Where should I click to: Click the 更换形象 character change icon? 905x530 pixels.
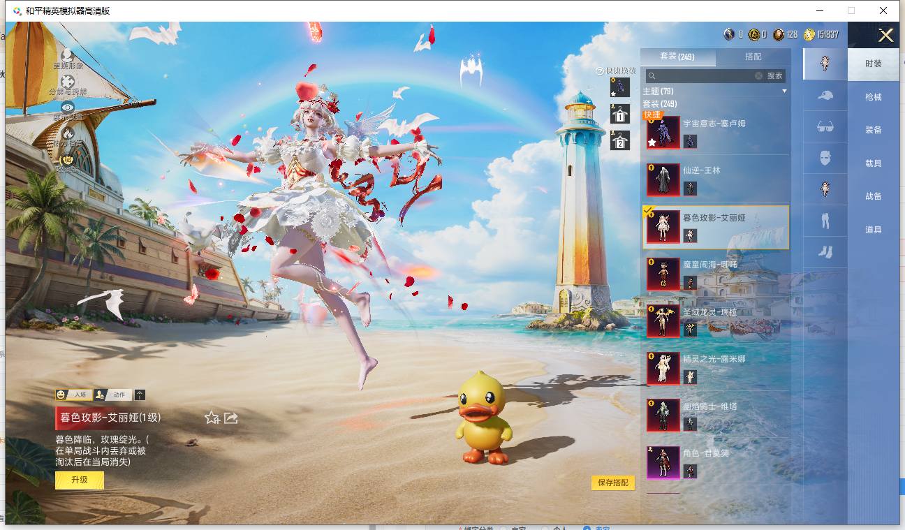[x=67, y=54]
